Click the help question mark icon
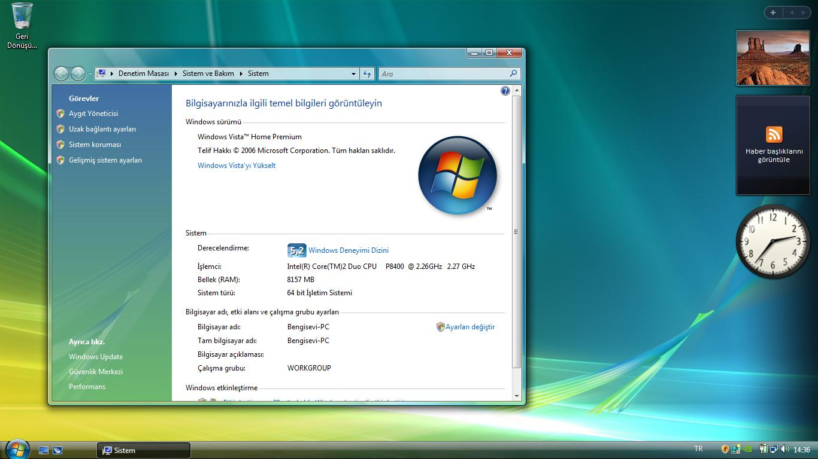Viewport: 818px width, 459px height. (505, 91)
